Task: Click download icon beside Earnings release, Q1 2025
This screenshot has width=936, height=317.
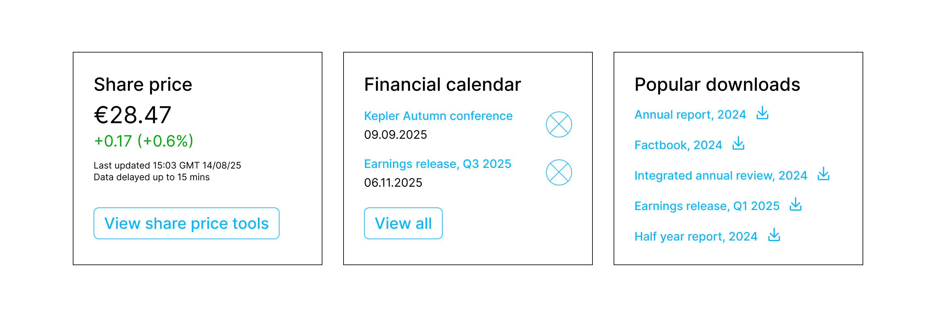Action: (x=796, y=204)
